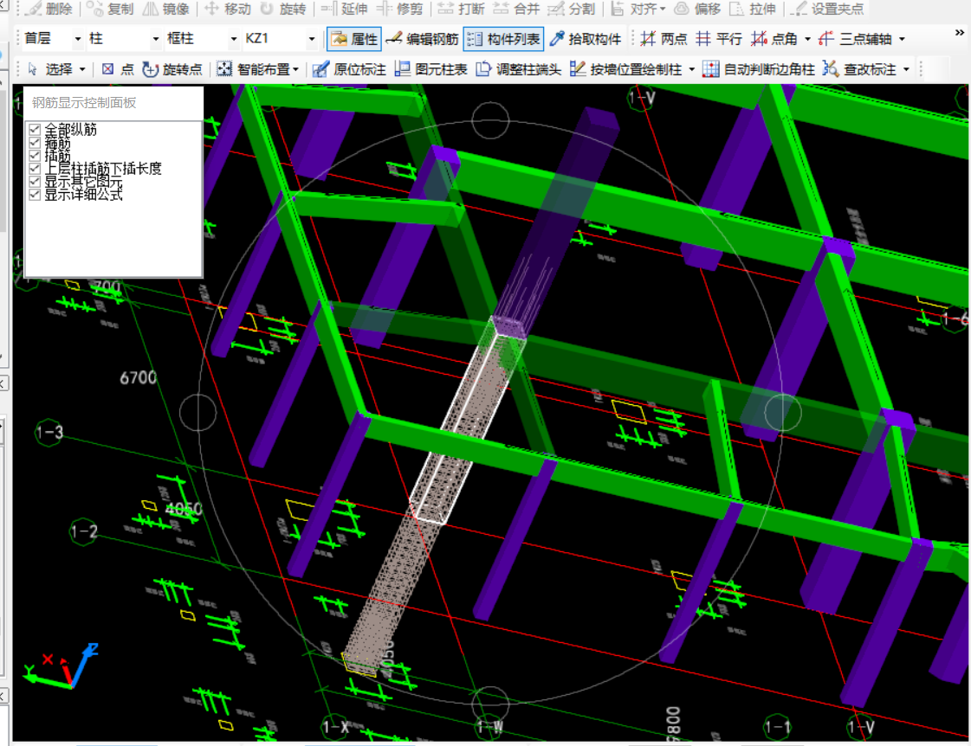Click axis label 1-W at bottom

pos(490,727)
